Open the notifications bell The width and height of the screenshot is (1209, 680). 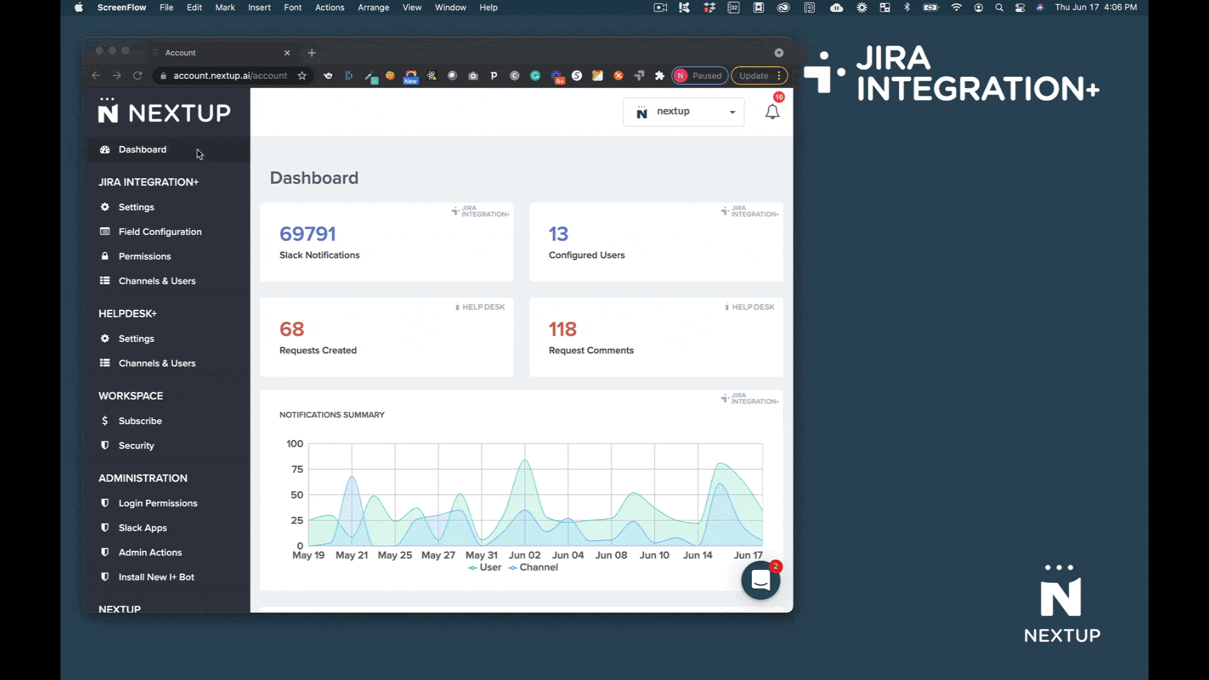pos(772,111)
